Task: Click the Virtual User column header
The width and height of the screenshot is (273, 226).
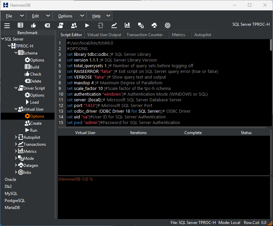Action: (85, 133)
